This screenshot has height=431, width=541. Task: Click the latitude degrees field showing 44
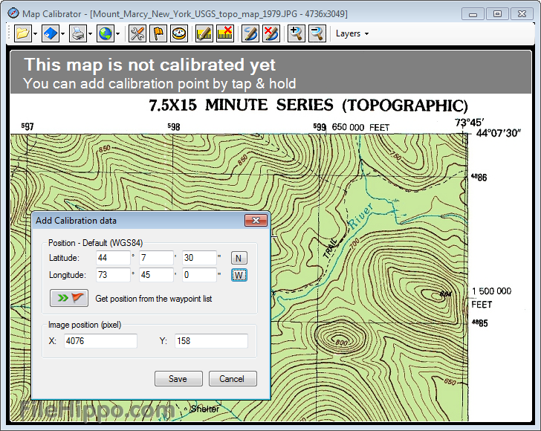(113, 258)
